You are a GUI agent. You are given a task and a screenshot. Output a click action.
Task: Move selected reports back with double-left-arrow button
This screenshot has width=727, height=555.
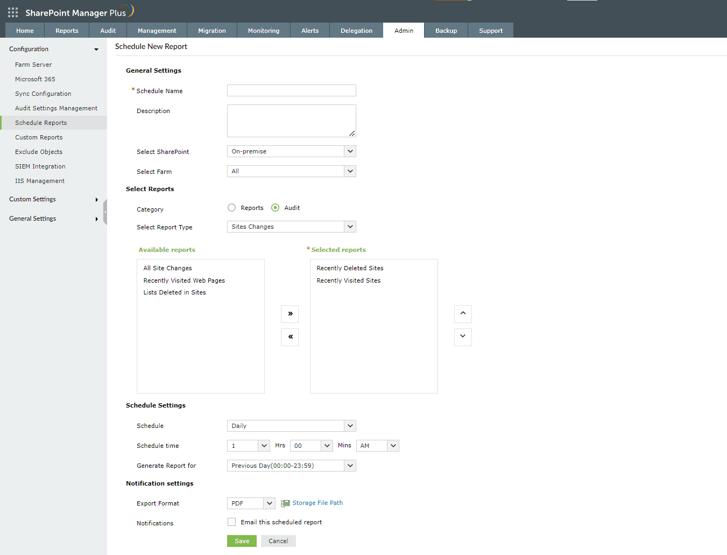click(x=290, y=337)
